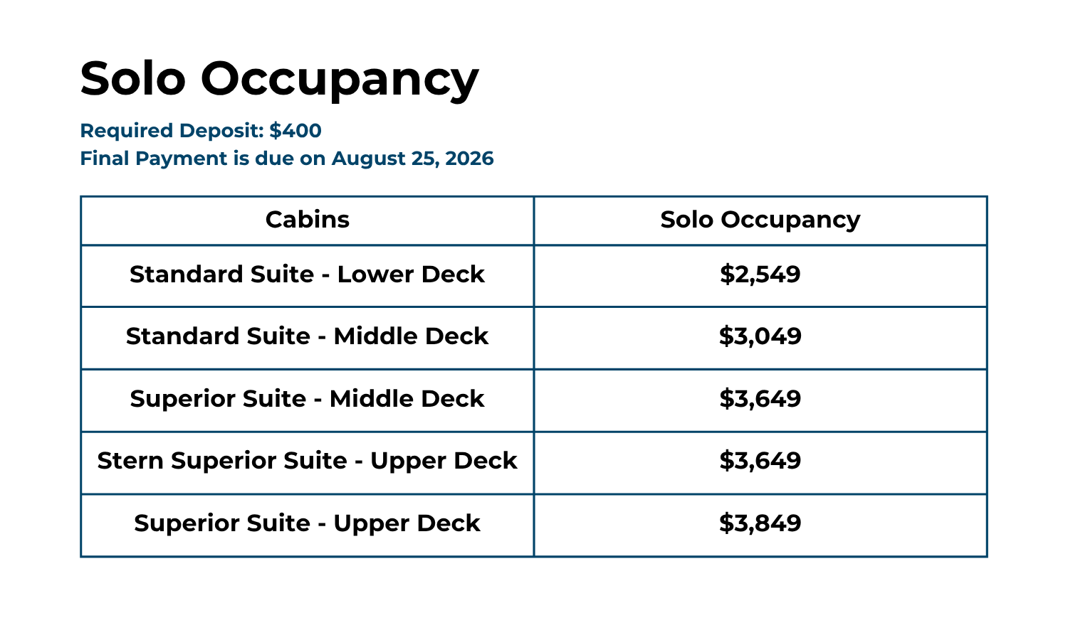Click the Final Payment due date line

[x=287, y=159]
